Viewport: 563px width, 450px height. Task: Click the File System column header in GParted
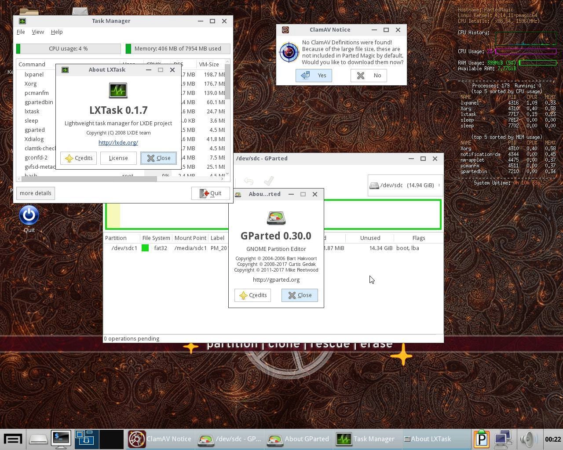156,238
